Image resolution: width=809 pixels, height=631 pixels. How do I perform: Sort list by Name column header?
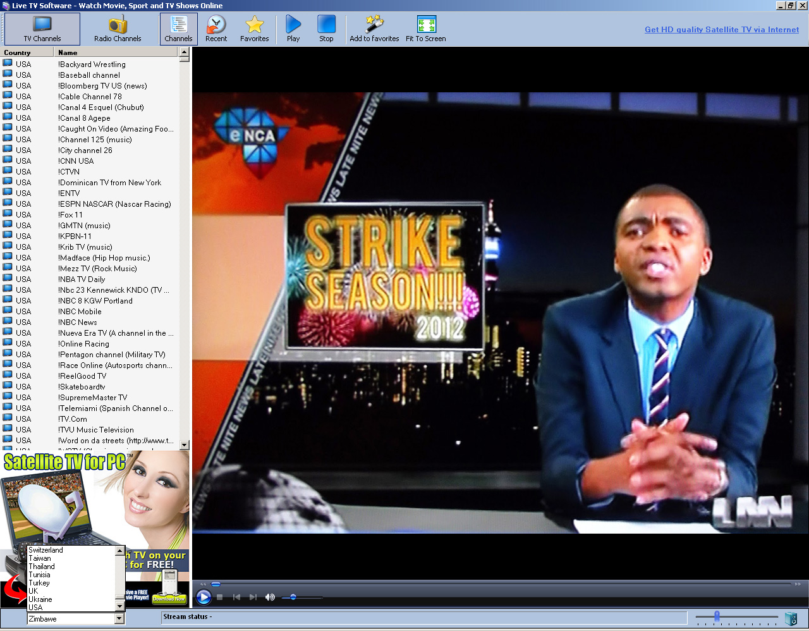(116, 52)
